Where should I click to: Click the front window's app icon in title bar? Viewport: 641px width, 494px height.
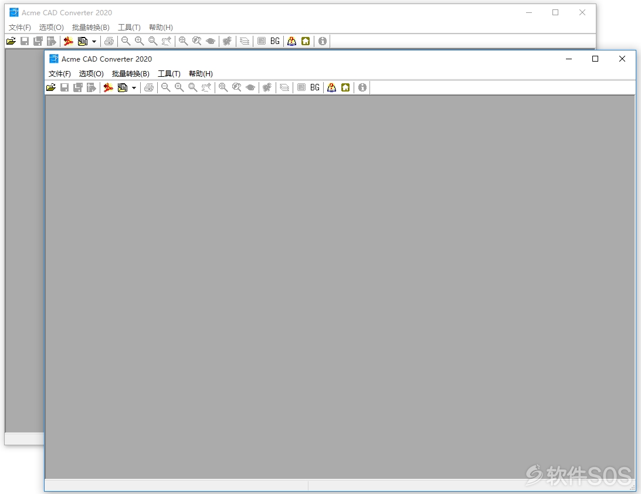pyautogui.click(x=53, y=59)
